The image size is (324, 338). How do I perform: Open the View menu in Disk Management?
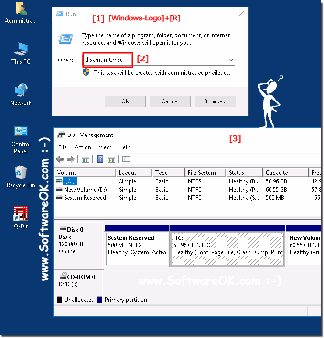point(105,147)
